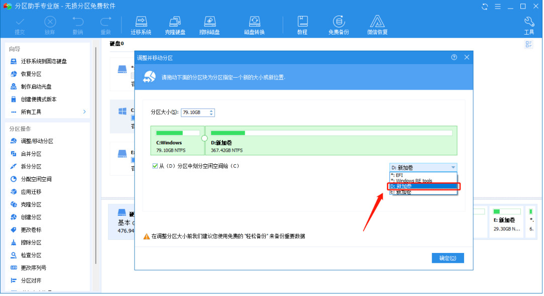Open the 工具 wrench icon

click(x=529, y=25)
